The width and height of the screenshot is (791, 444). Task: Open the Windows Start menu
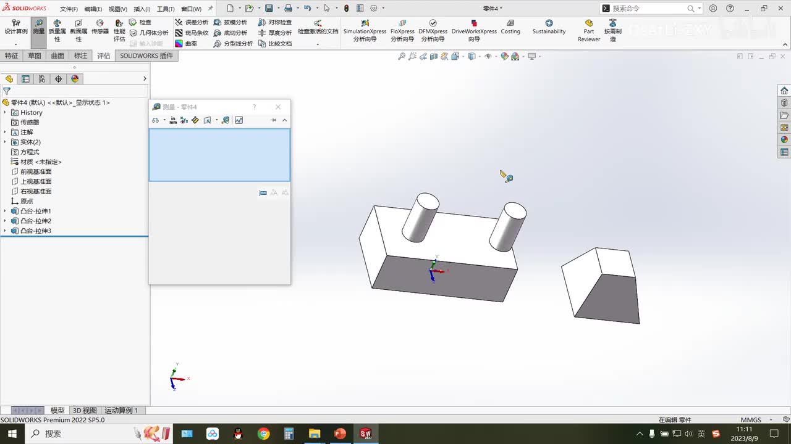pyautogui.click(x=12, y=434)
